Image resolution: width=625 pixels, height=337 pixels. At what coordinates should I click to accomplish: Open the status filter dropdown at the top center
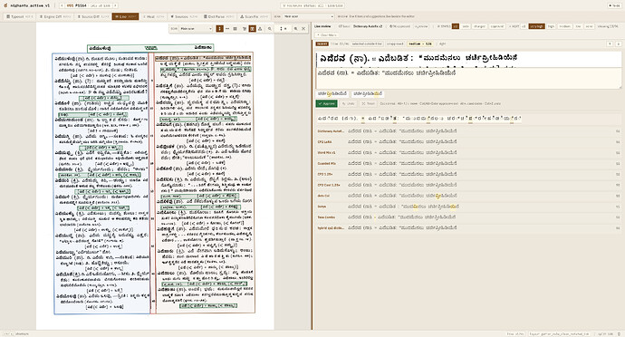pos(312,5)
